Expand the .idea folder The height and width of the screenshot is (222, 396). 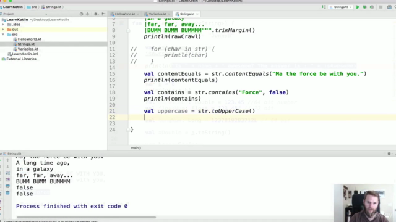3,25
